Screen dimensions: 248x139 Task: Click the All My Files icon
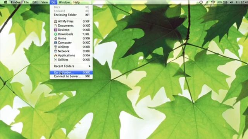click(55, 21)
